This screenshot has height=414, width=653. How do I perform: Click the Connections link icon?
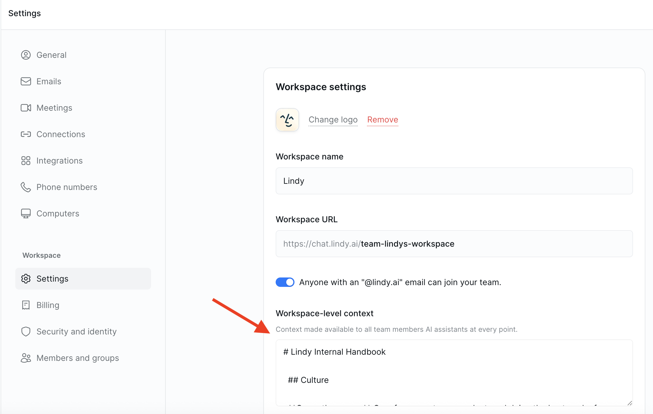26,134
